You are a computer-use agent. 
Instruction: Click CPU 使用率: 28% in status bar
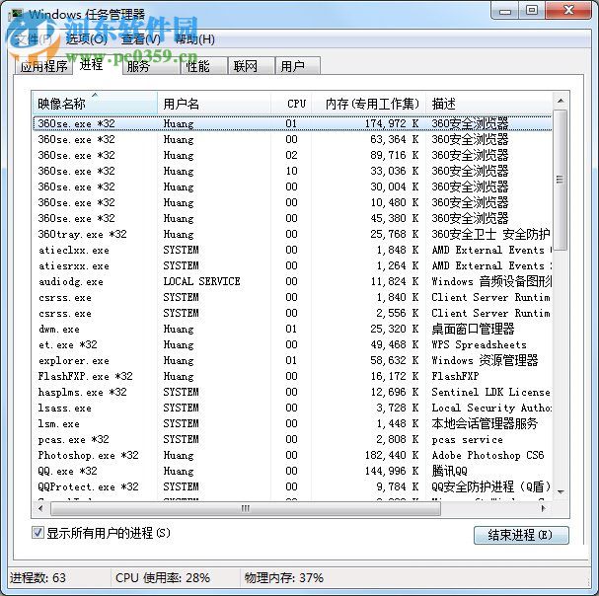pos(163,577)
